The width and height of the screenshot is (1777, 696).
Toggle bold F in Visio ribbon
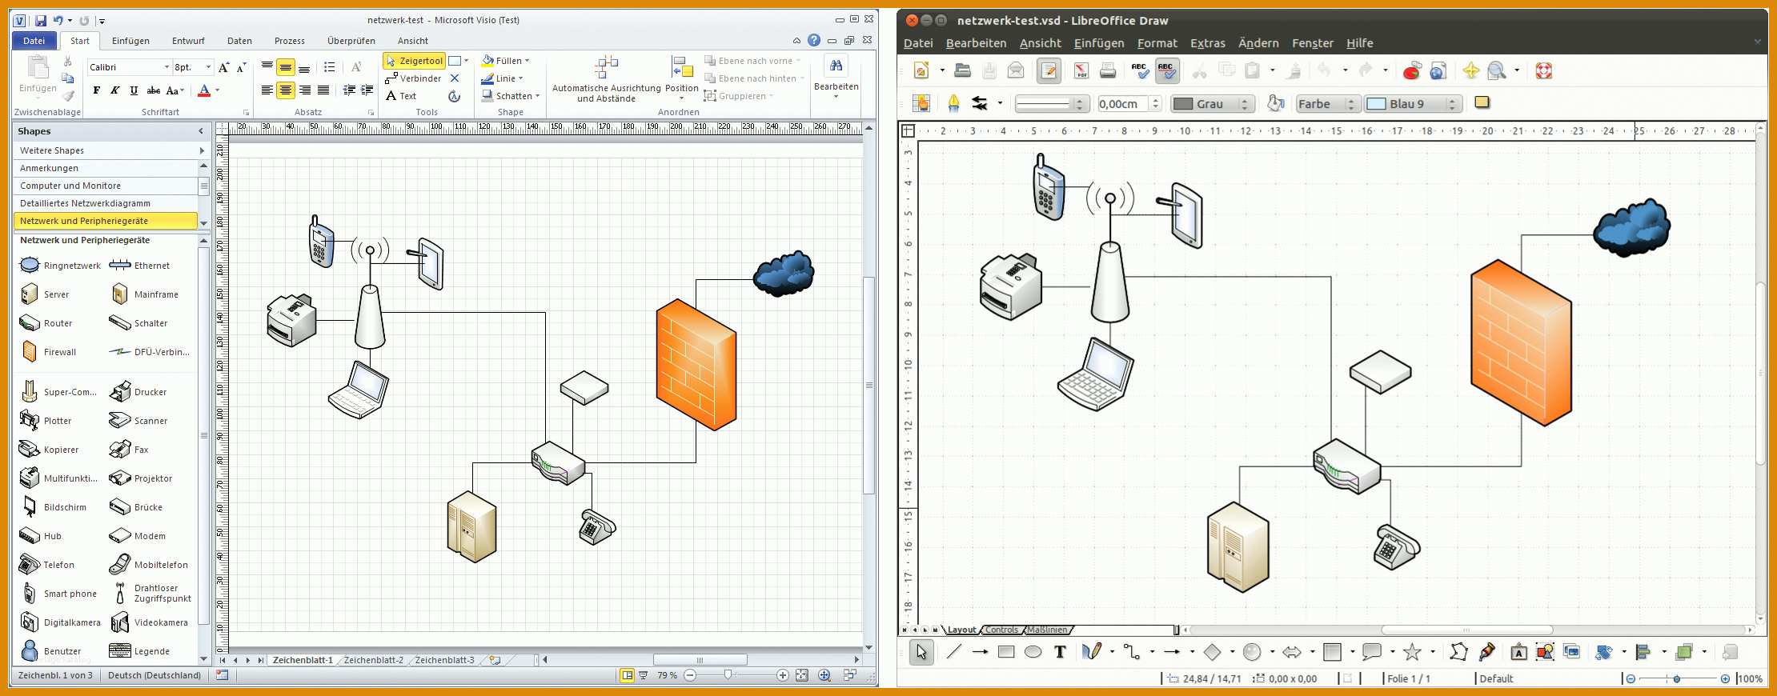point(97,90)
